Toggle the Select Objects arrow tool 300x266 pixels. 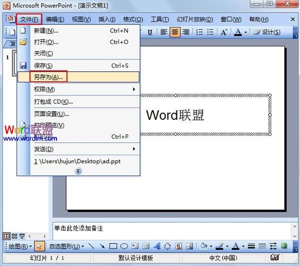tap(39, 246)
